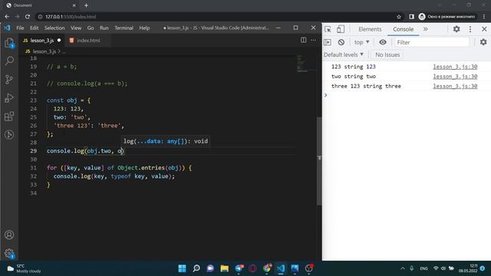
Task: Open source link for 'three 123 string three'
Action: pos(455,86)
